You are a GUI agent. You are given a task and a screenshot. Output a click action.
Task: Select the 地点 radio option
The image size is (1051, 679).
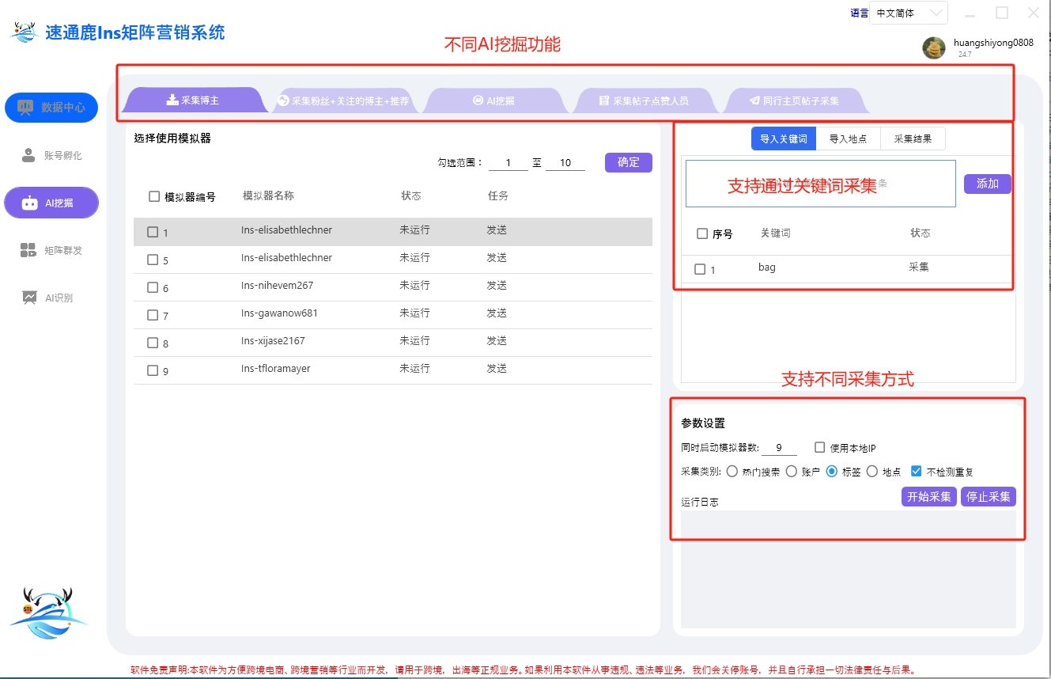[872, 471]
